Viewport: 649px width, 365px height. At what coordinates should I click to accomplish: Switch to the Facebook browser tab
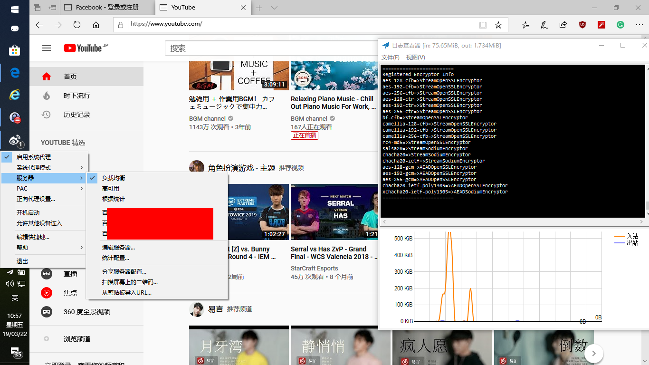108,8
